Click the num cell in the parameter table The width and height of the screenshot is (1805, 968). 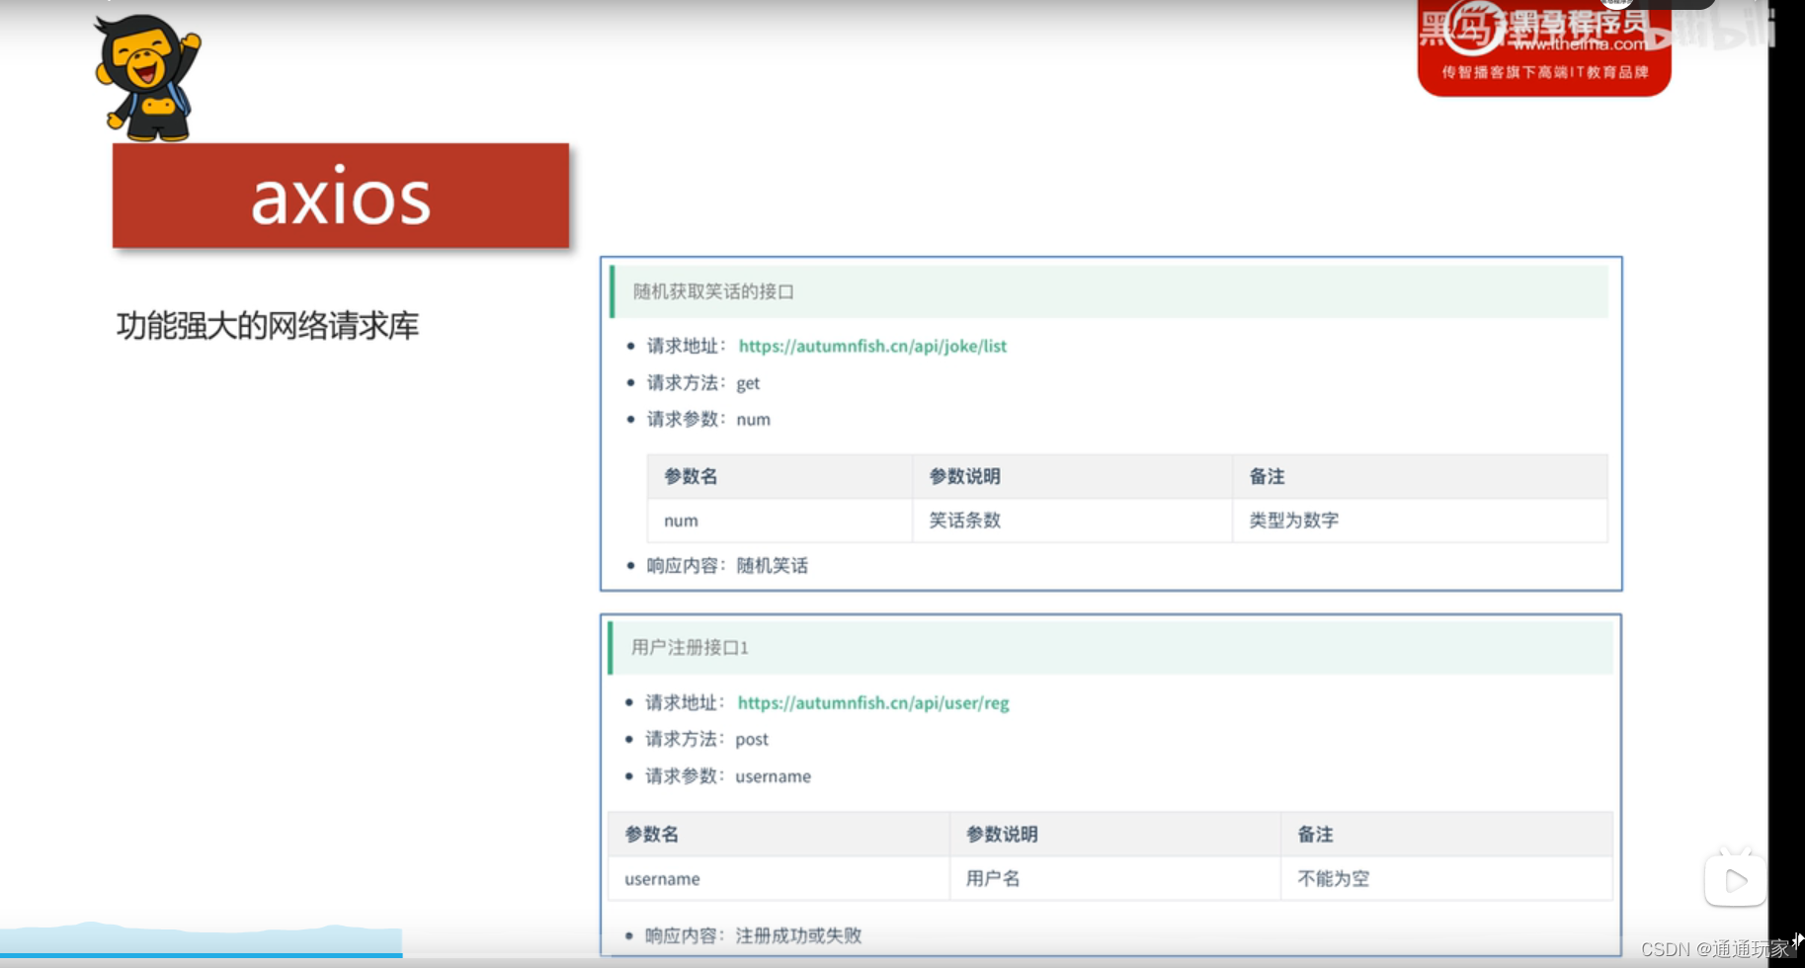(681, 521)
